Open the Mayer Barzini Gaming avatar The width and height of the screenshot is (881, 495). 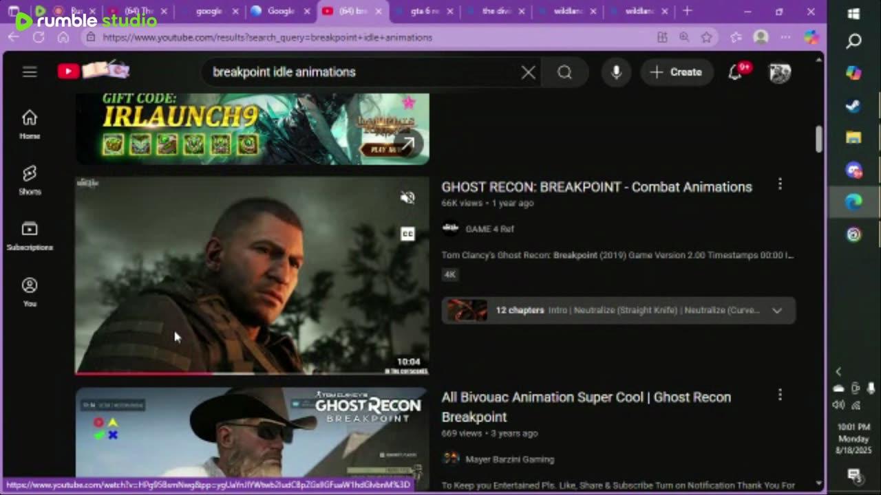(451, 459)
